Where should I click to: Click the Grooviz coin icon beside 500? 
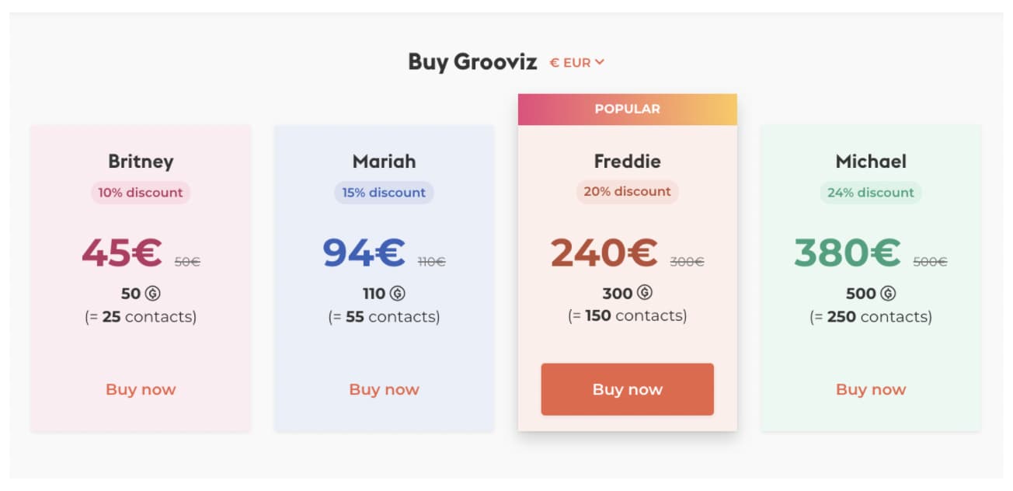pos(888,294)
